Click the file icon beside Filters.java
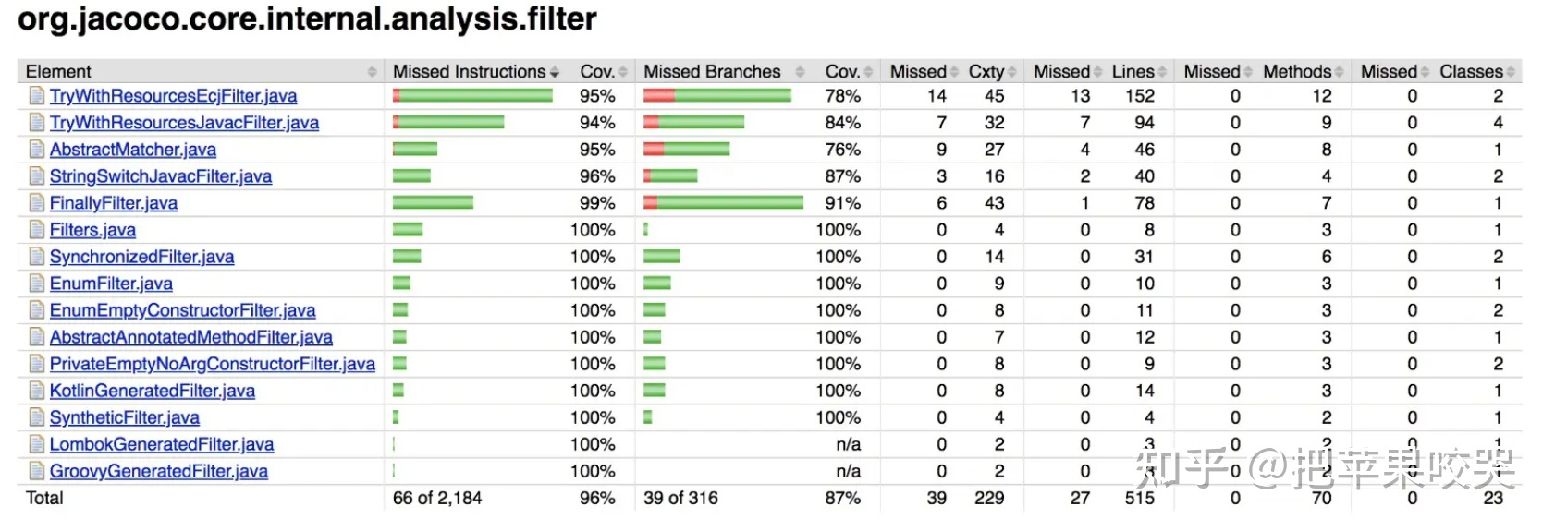The width and height of the screenshot is (1555, 531). tap(37, 230)
